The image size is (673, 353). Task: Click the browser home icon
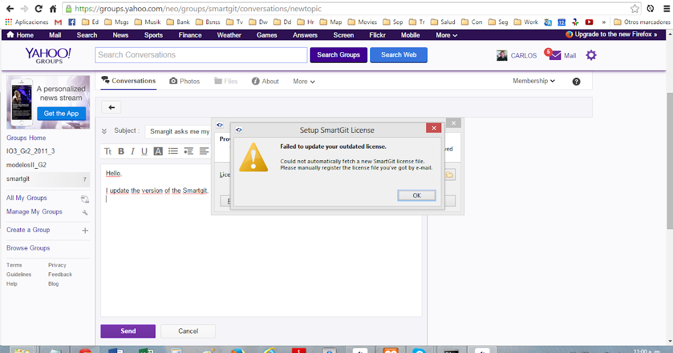pos(53,9)
